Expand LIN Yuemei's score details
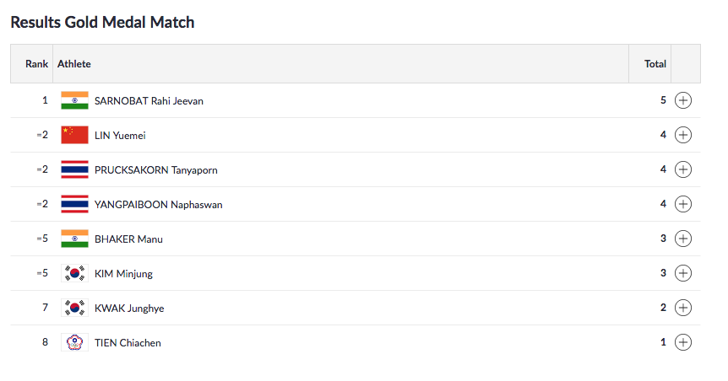Screen dimensions: 728x381 683,135
